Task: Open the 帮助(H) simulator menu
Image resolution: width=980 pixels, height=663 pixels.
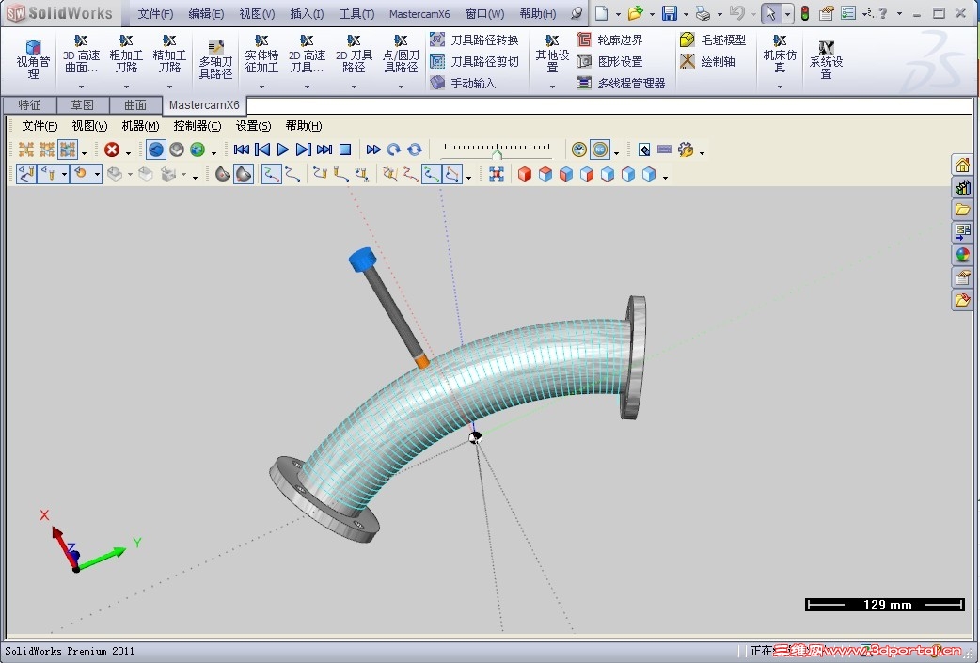Action: click(x=304, y=126)
